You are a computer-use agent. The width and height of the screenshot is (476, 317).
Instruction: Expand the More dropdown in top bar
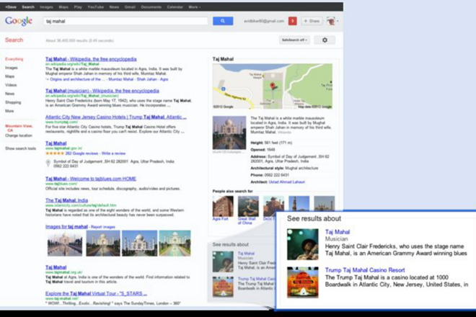[x=194, y=7]
